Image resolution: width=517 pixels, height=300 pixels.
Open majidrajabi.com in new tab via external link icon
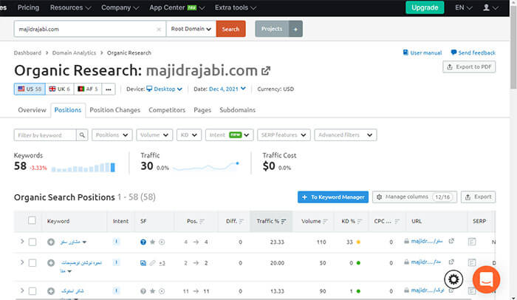pyautogui.click(x=266, y=71)
